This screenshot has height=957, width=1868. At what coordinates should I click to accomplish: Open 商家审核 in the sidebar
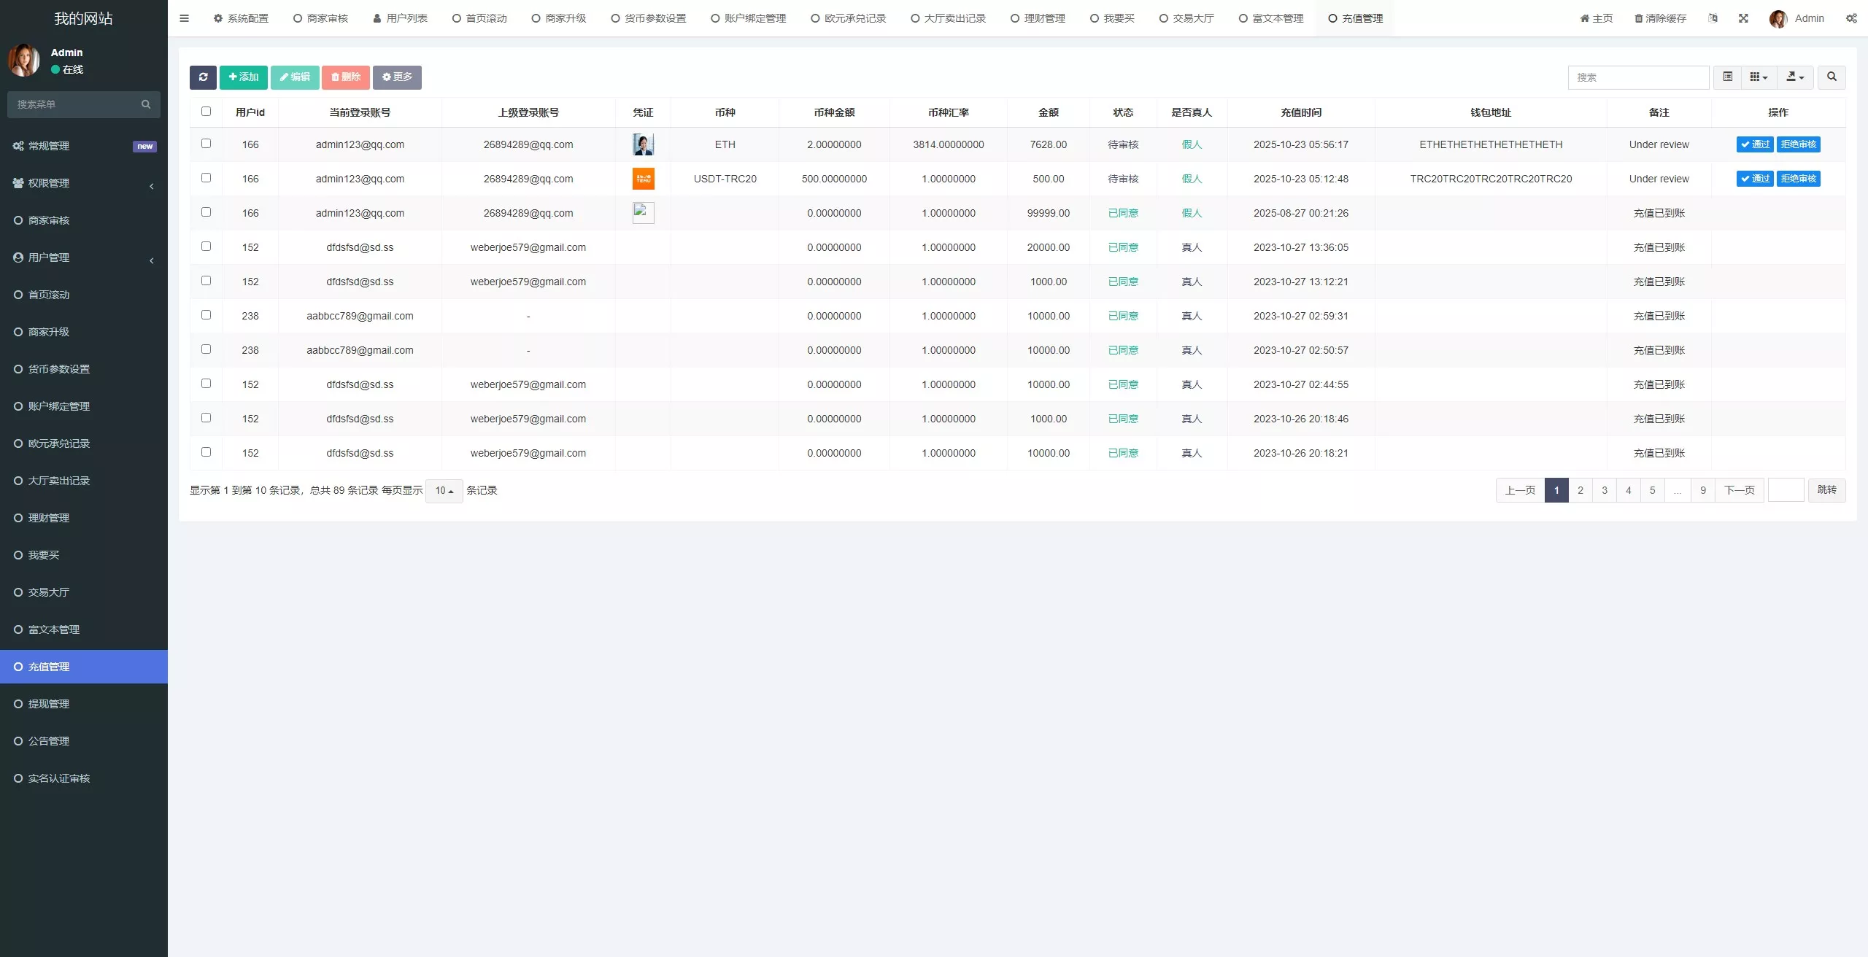(x=84, y=220)
